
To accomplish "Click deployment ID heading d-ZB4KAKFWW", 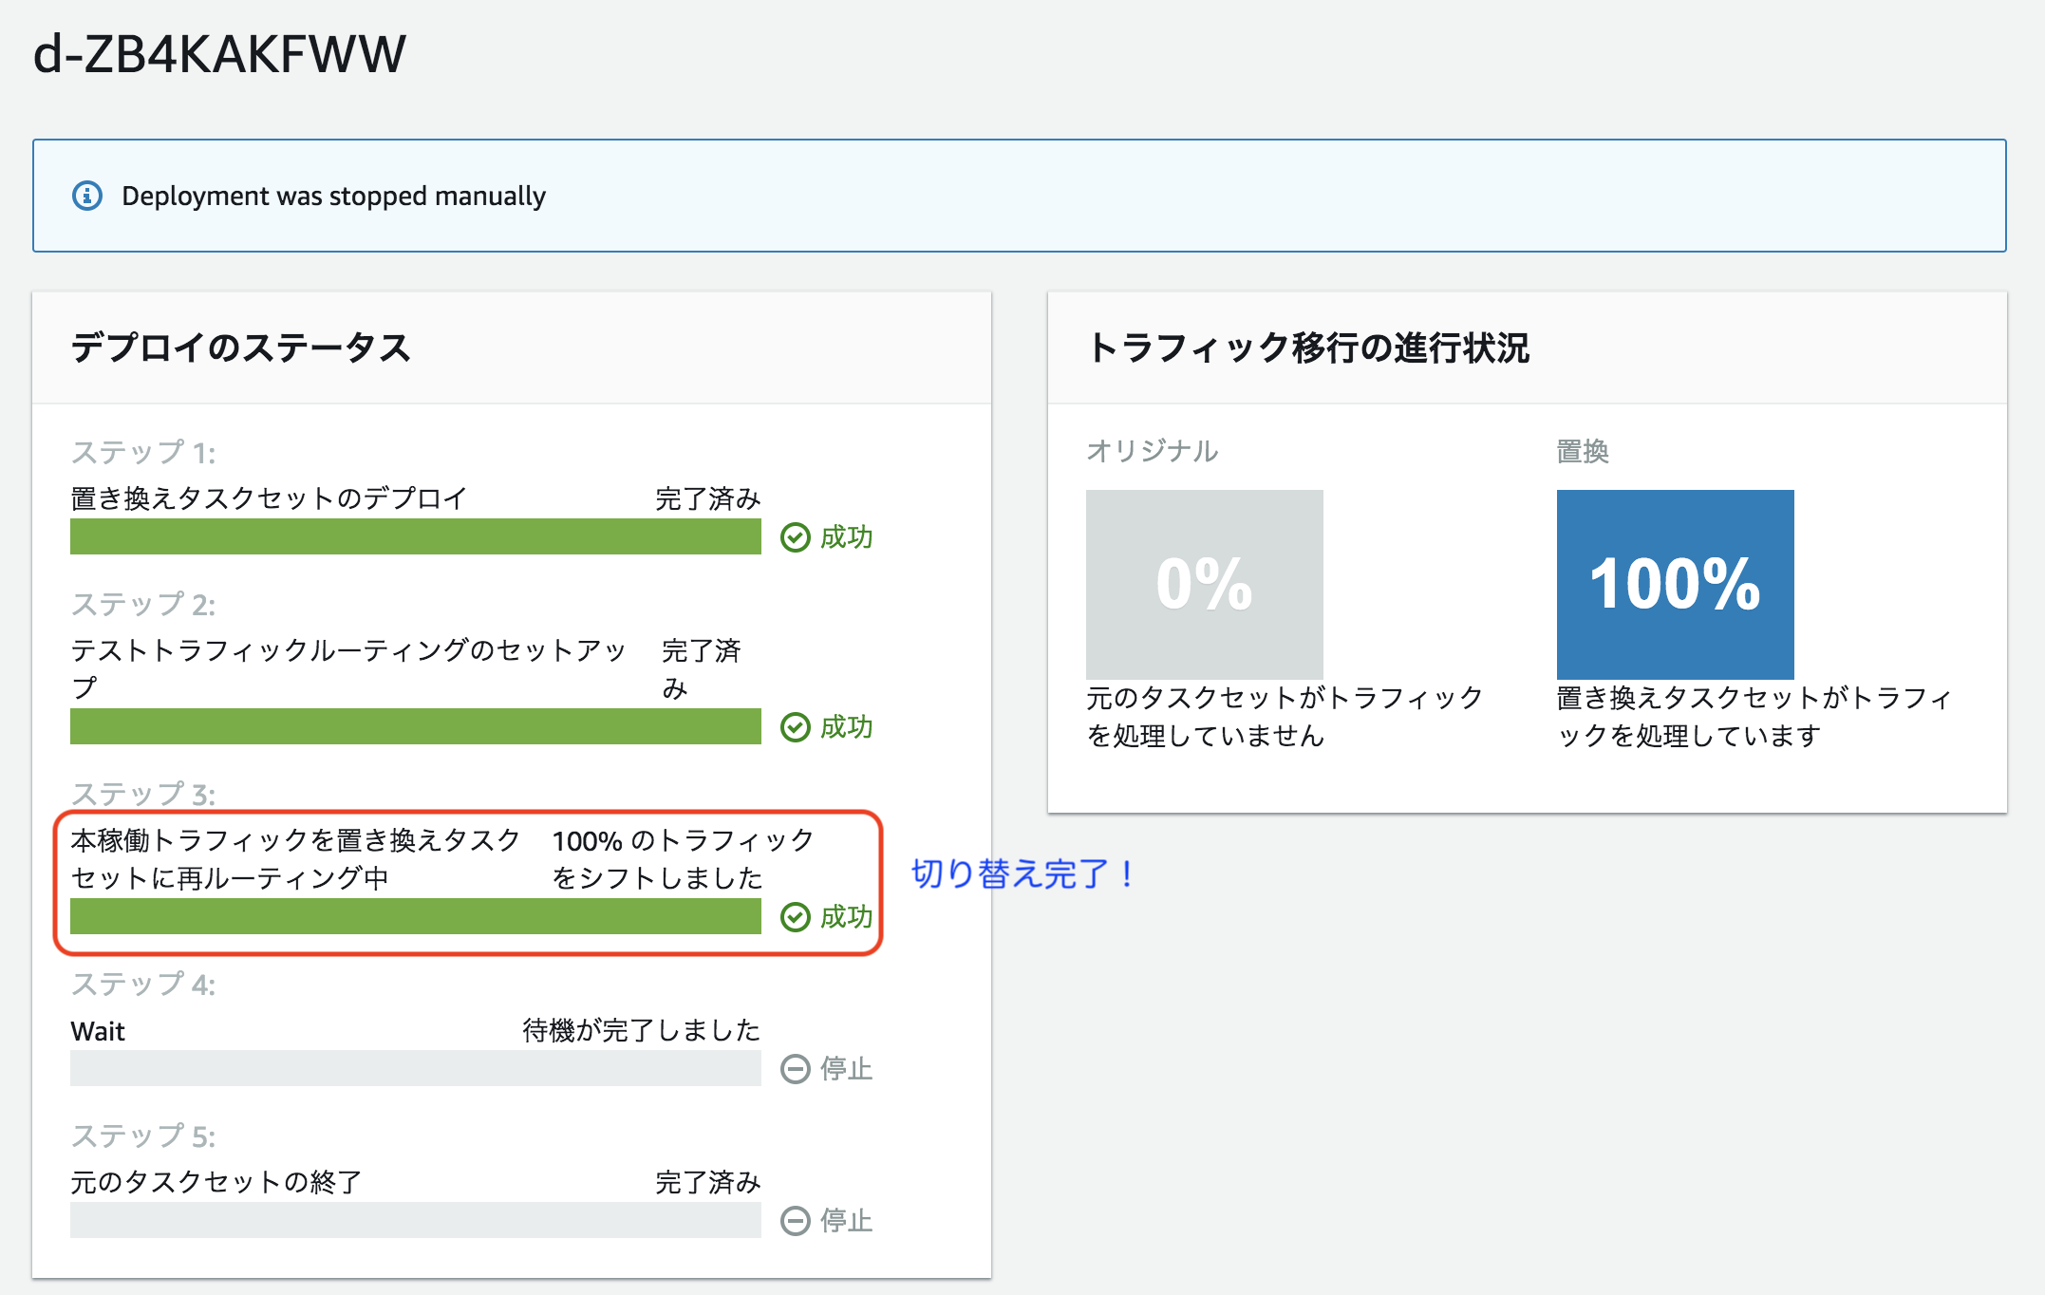I will click(219, 54).
